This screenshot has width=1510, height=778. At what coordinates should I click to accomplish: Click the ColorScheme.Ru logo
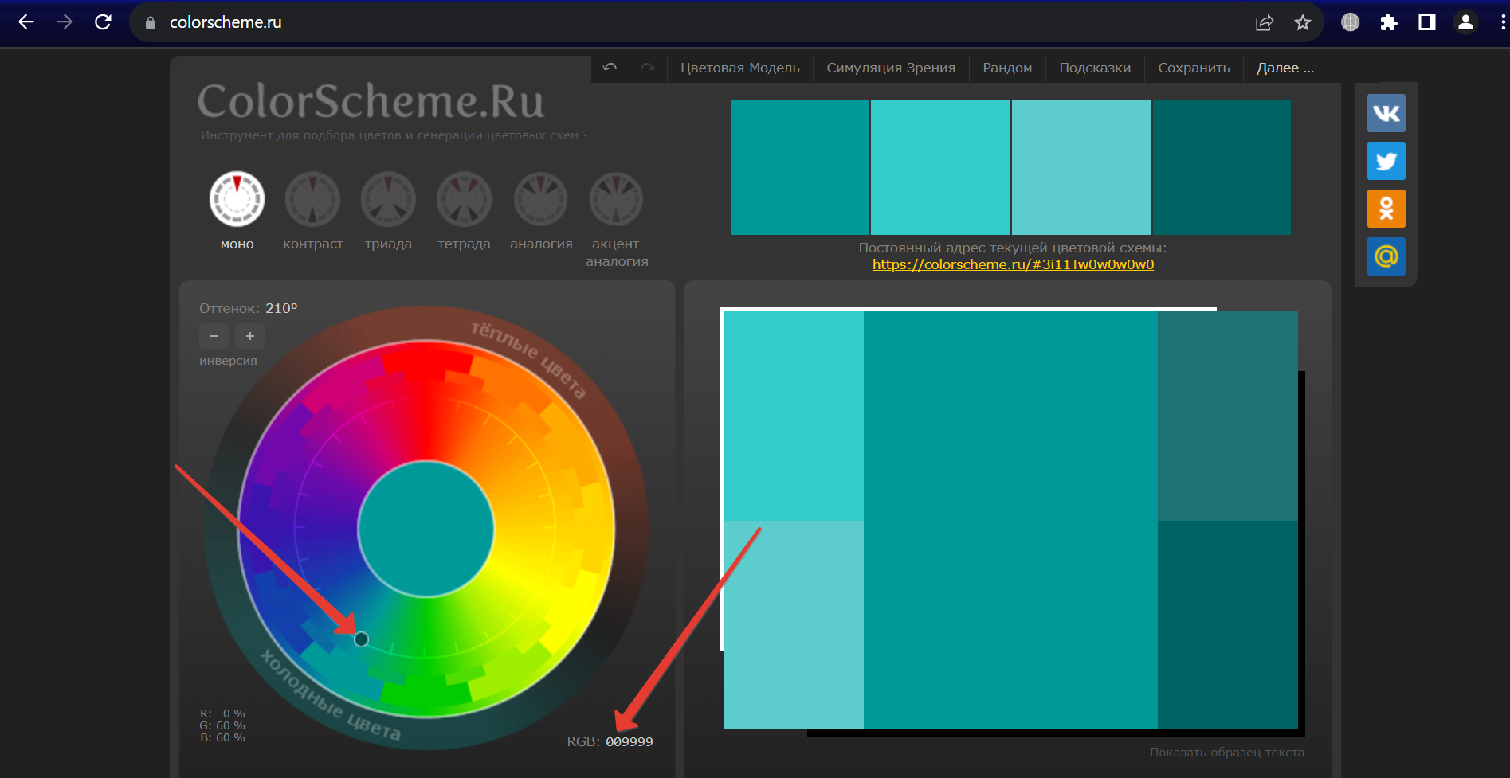pos(371,101)
